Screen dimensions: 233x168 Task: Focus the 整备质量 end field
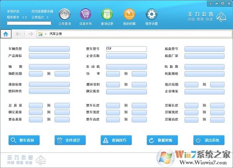[x=62, y=120]
